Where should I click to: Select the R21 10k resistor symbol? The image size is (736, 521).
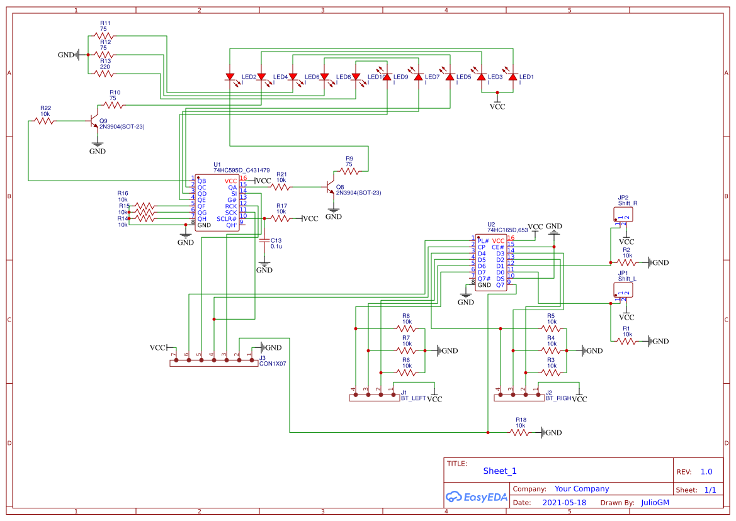pos(281,187)
